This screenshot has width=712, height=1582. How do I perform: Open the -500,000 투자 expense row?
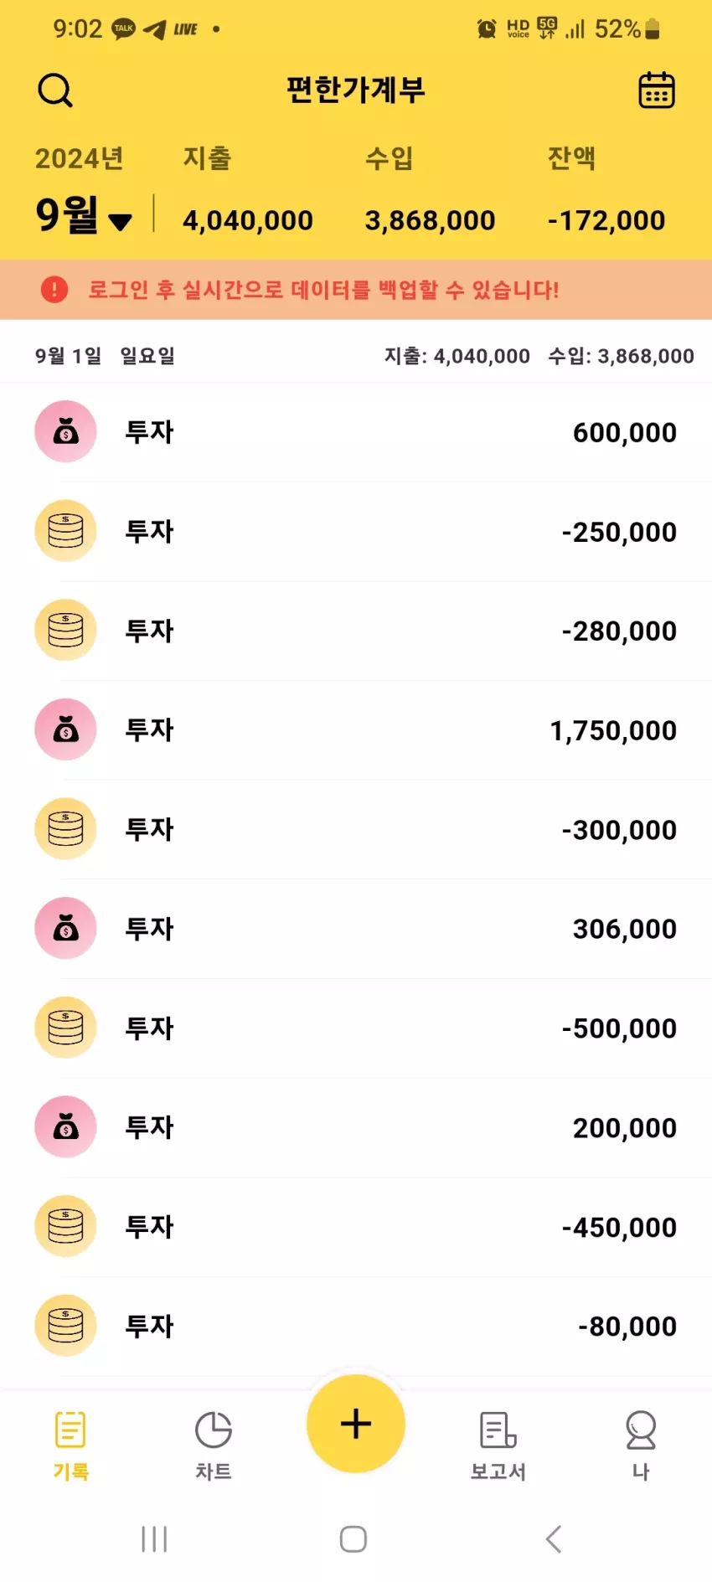[x=356, y=1028]
